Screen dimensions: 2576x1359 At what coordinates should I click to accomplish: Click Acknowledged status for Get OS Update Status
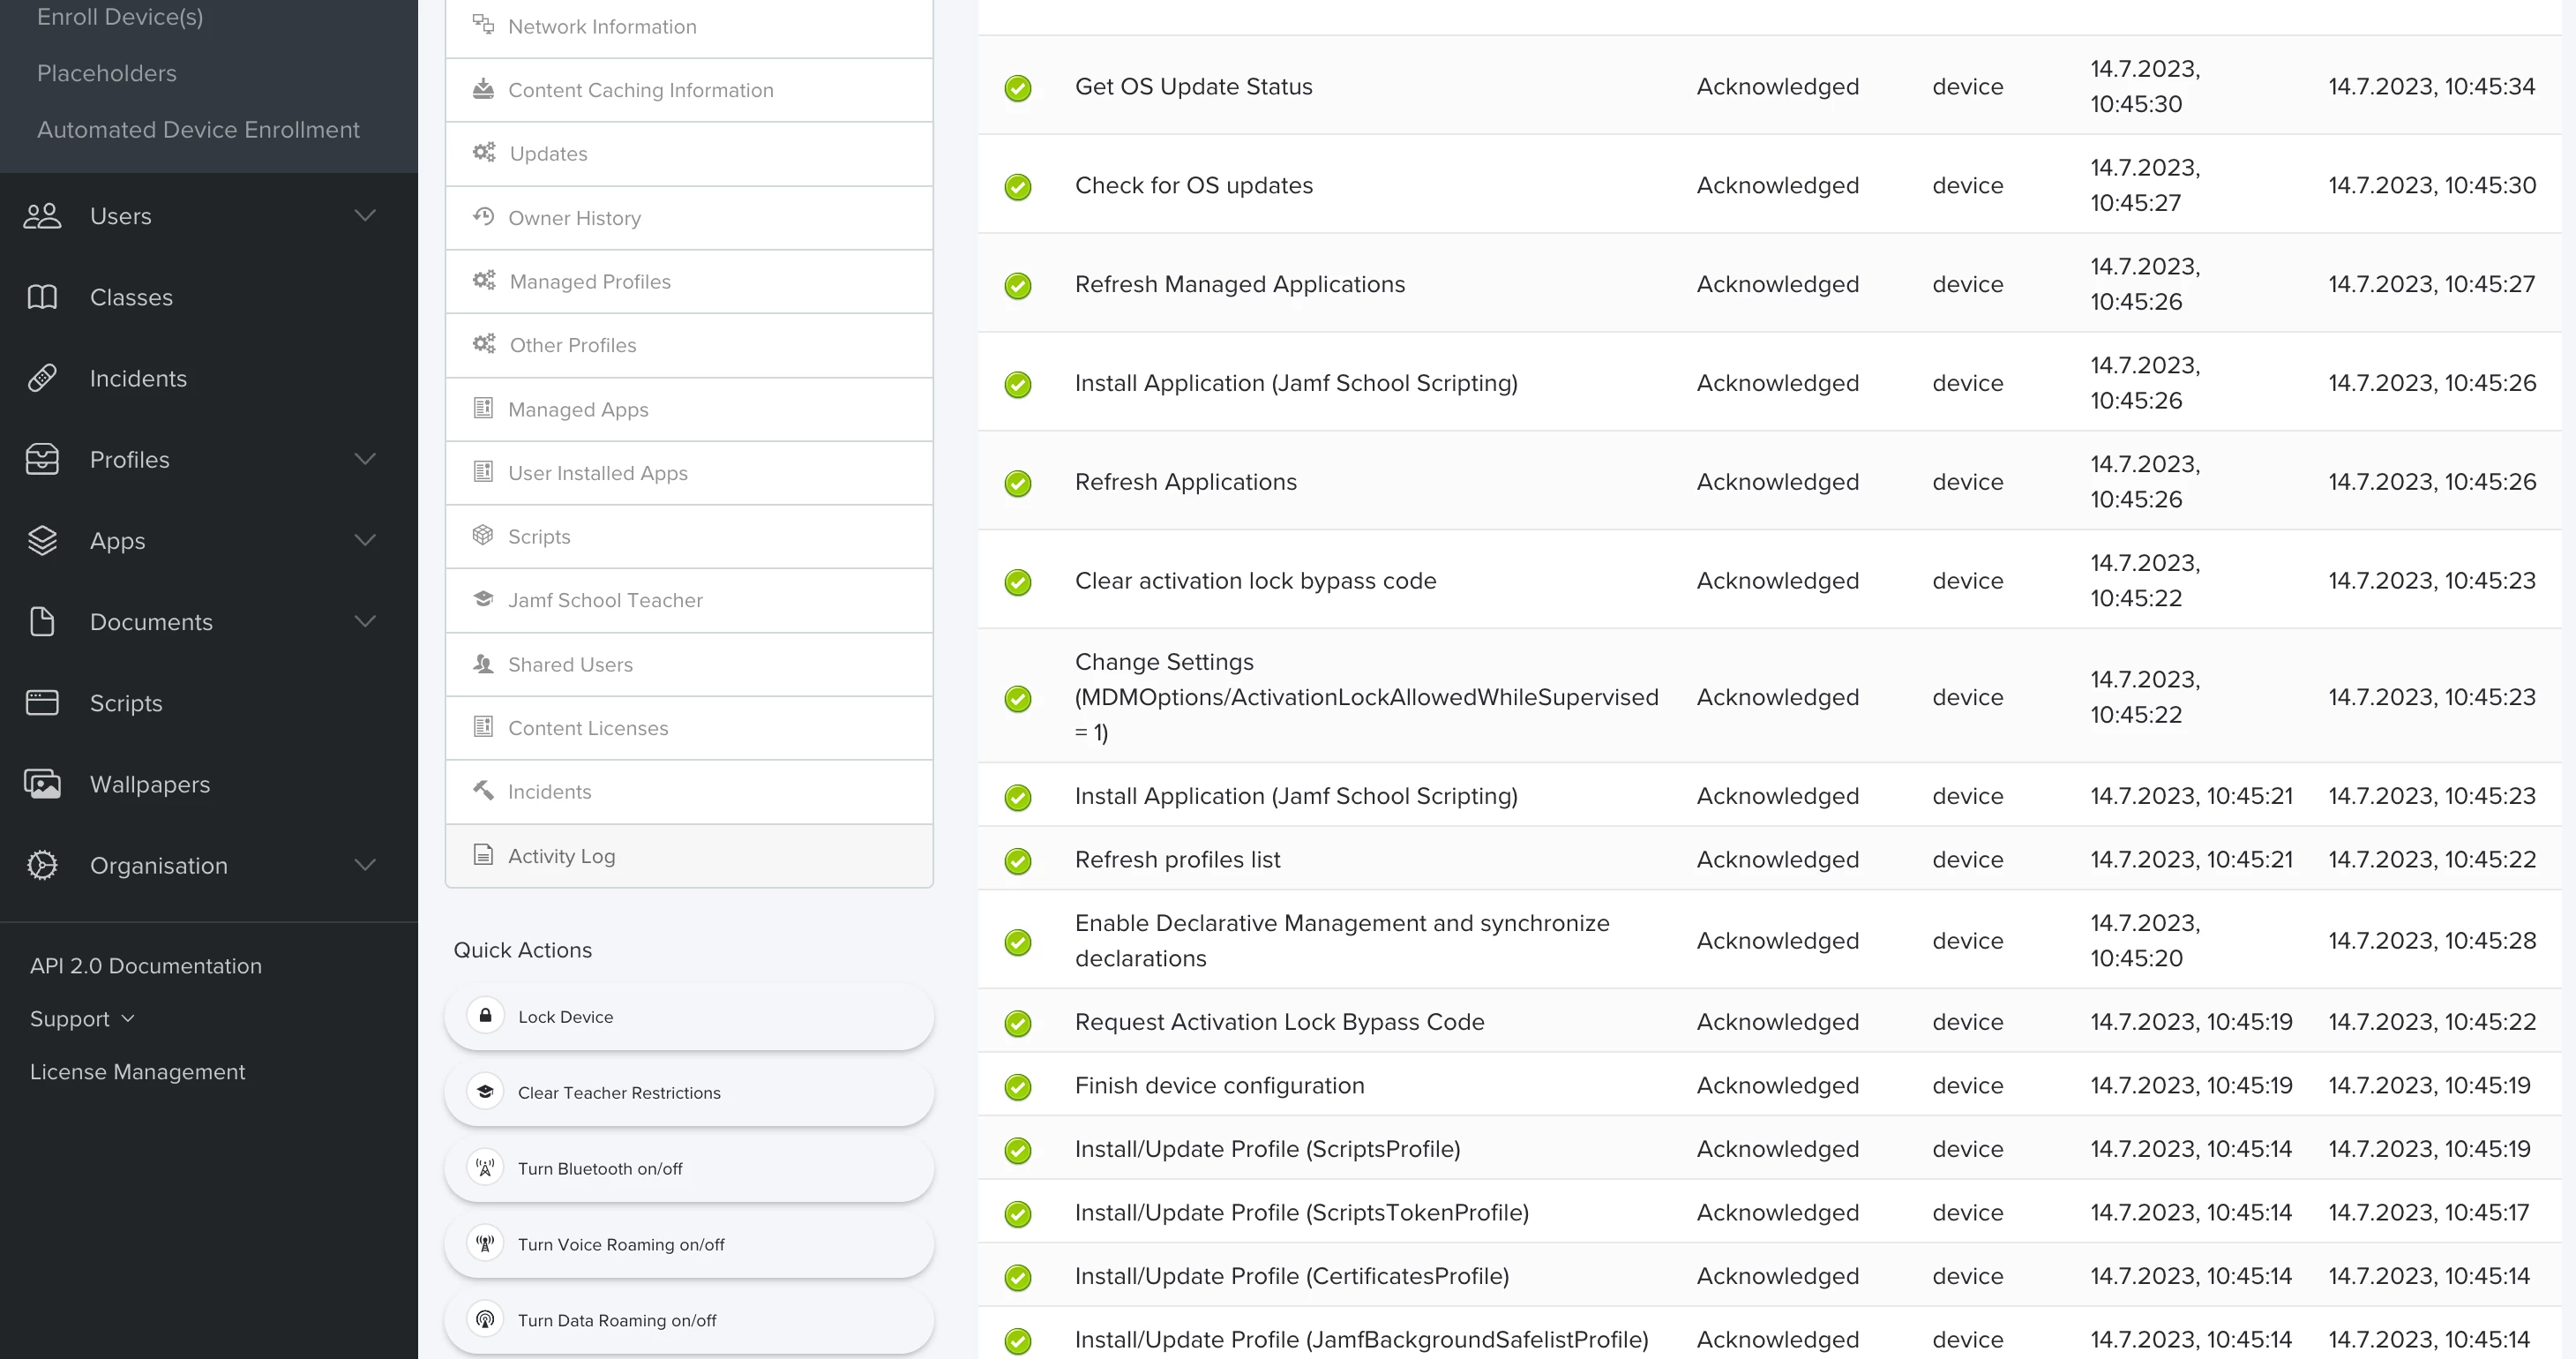(1777, 86)
